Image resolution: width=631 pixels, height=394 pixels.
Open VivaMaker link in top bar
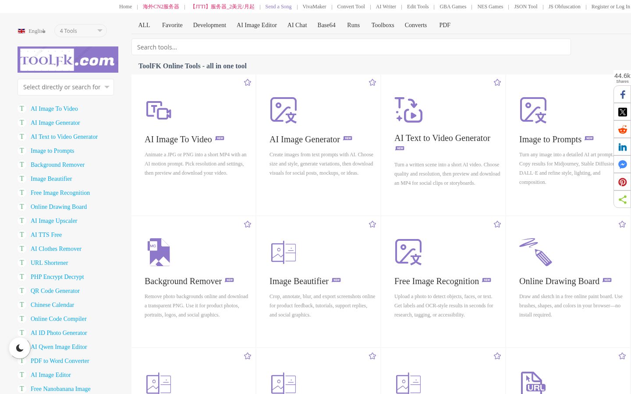314,7
